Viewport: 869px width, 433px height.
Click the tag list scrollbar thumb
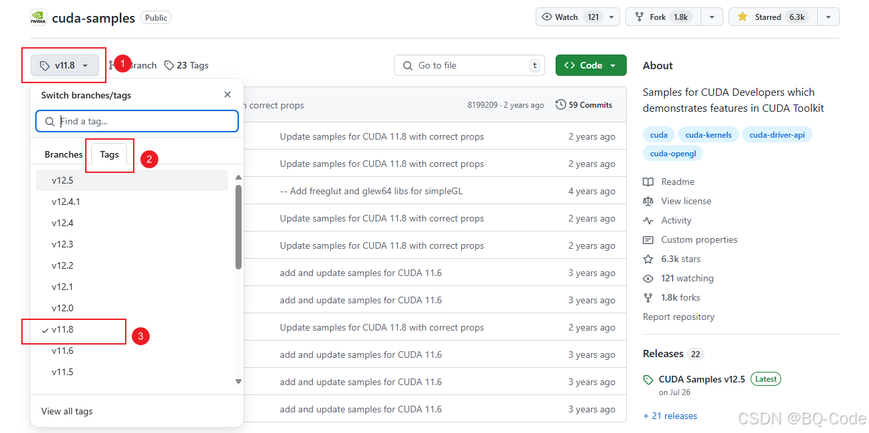(x=238, y=227)
